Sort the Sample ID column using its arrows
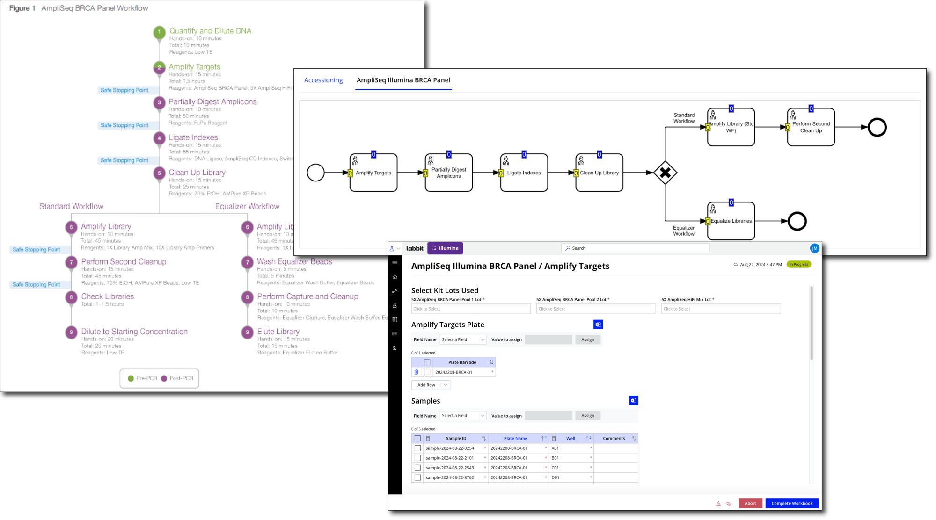The height and width of the screenshot is (520, 936). 483,439
